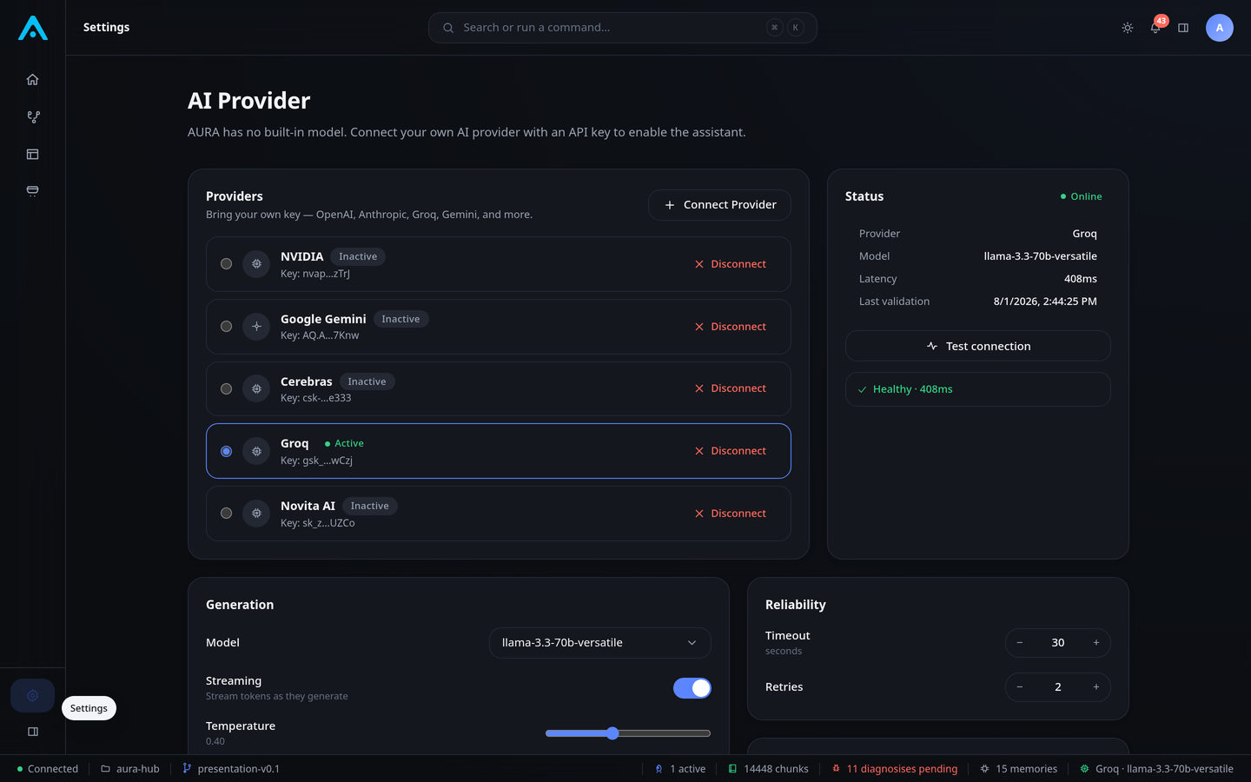Click the NVIDIA 'Inactive' badge
Viewport: 1251px width, 782px height.
(x=358, y=256)
